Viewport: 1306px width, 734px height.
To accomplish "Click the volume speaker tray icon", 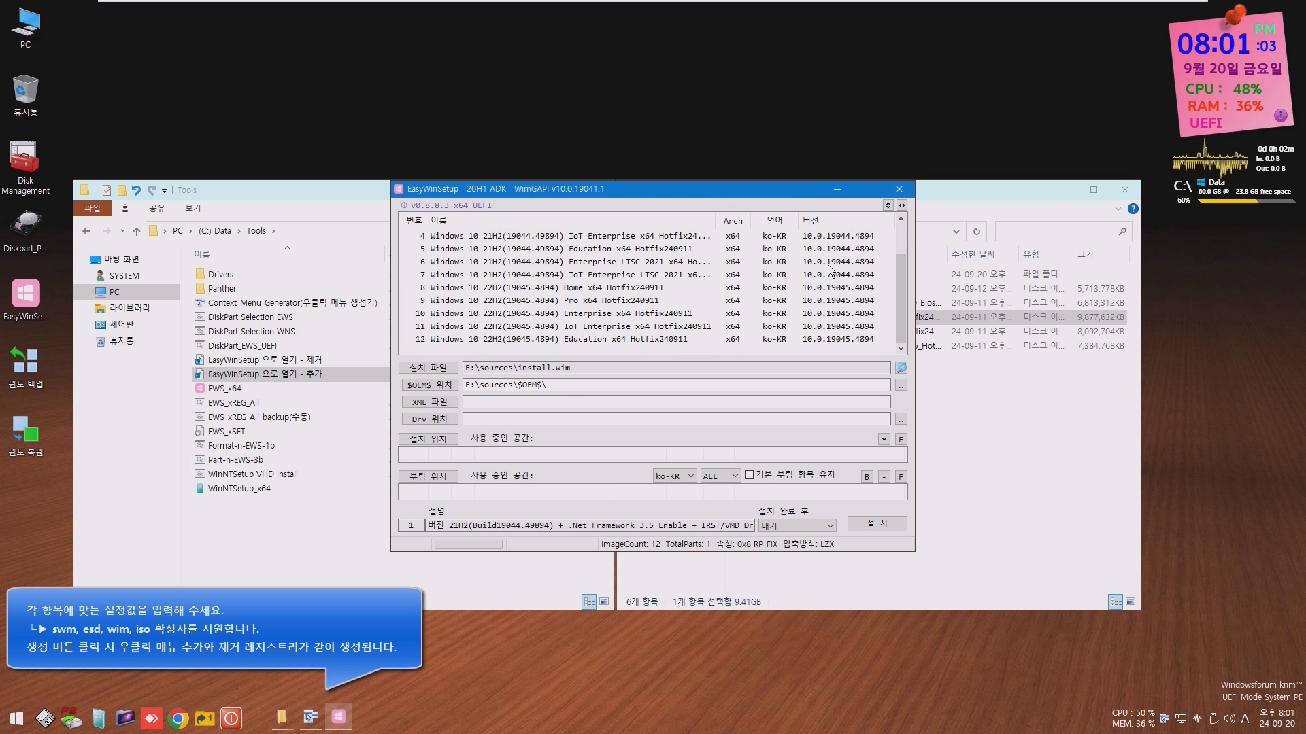I will click(1229, 718).
